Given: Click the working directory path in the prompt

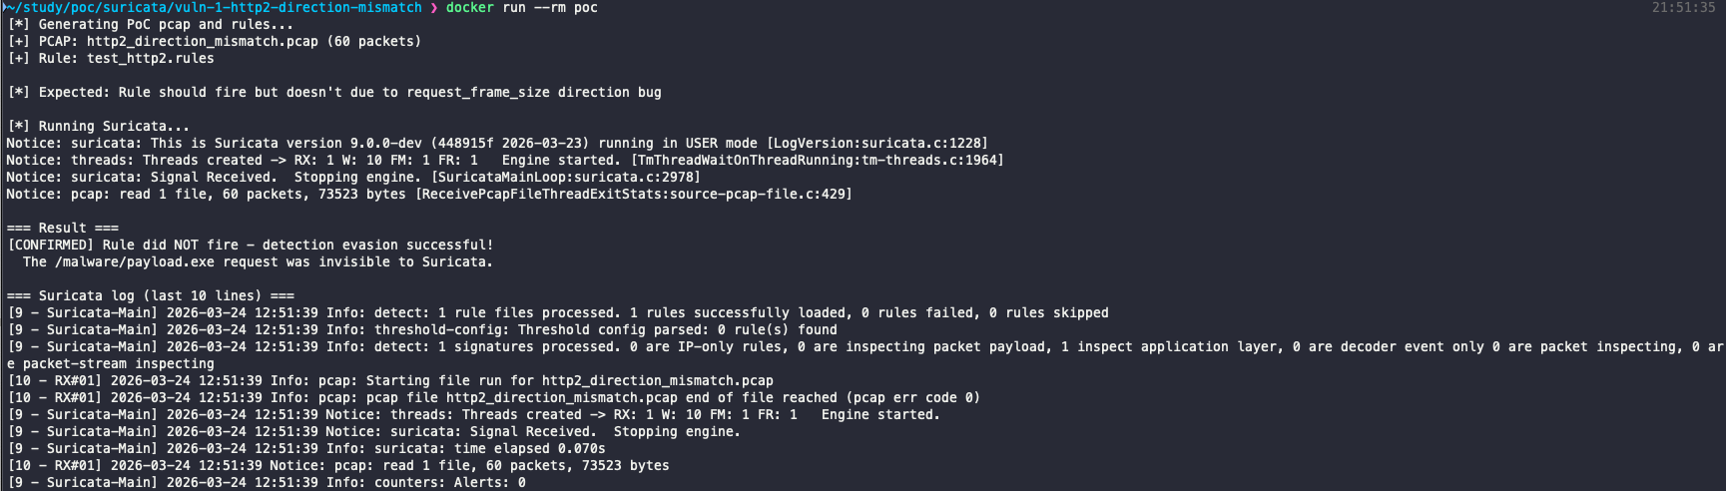Looking at the screenshot, I should (x=214, y=8).
